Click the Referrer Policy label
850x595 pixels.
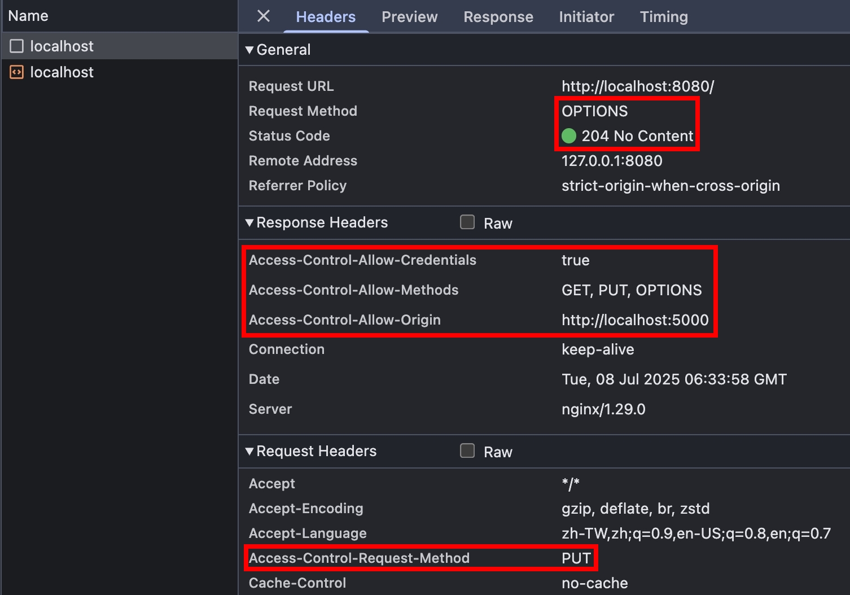pyautogui.click(x=297, y=186)
